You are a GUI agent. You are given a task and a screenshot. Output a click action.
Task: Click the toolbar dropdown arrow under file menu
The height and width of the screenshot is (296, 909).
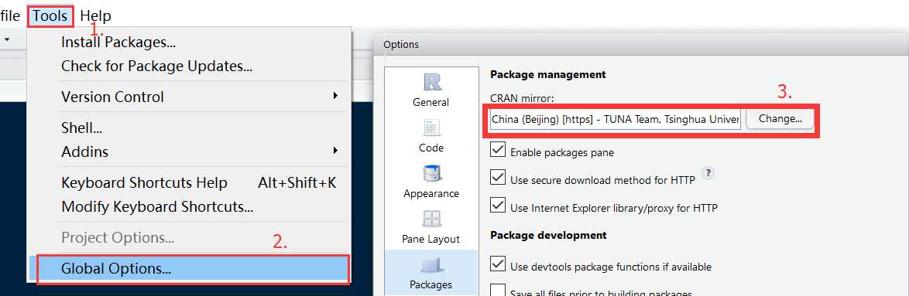8,40
